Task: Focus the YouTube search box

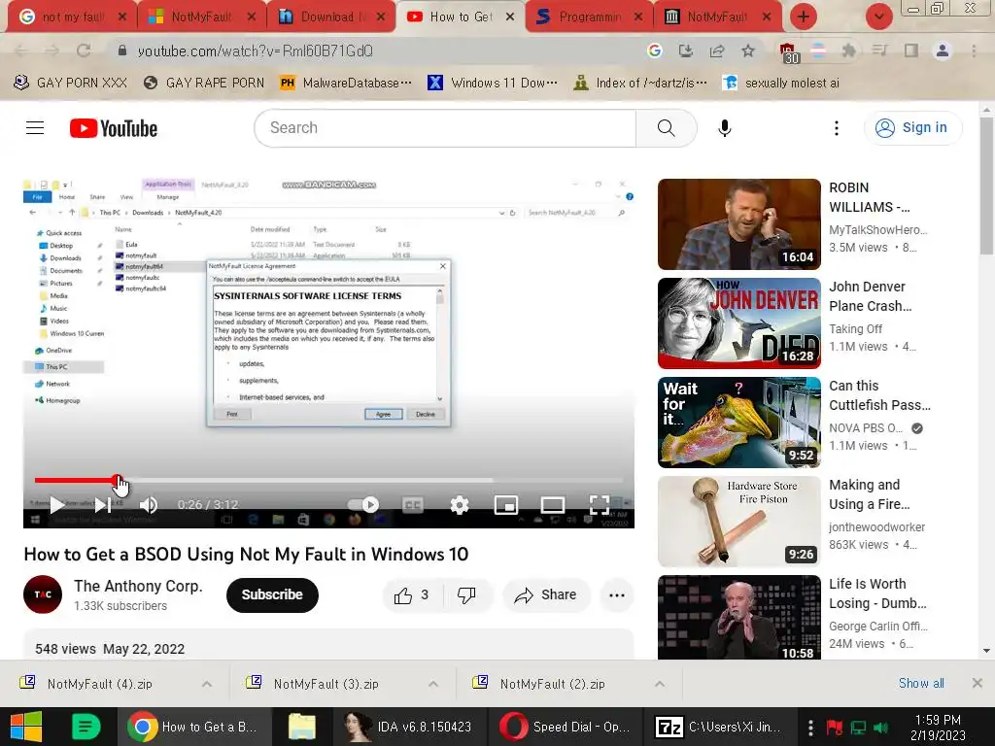Action: click(x=445, y=128)
